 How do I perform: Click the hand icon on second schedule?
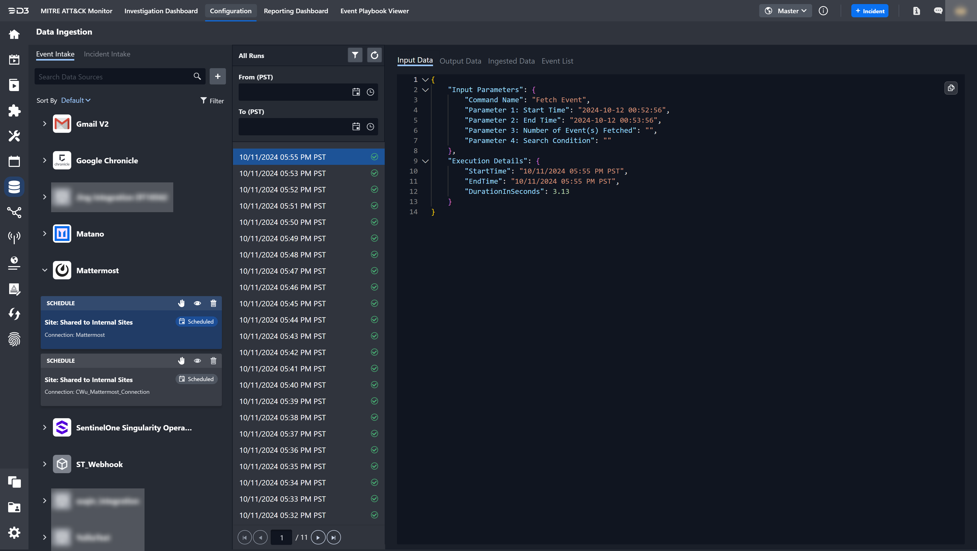(x=181, y=361)
